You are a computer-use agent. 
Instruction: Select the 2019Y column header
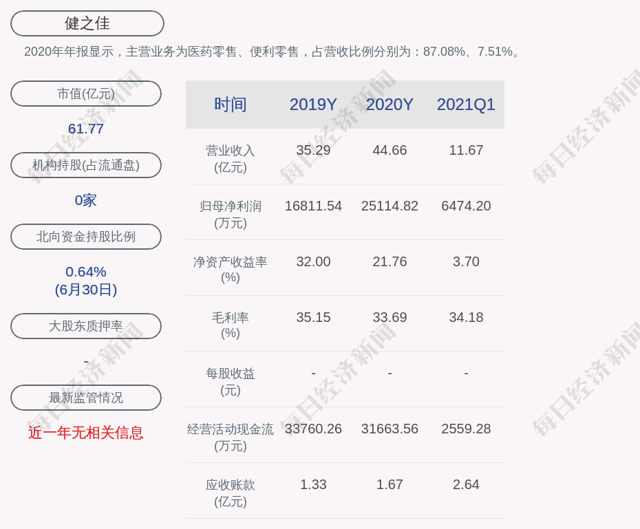[x=313, y=105]
